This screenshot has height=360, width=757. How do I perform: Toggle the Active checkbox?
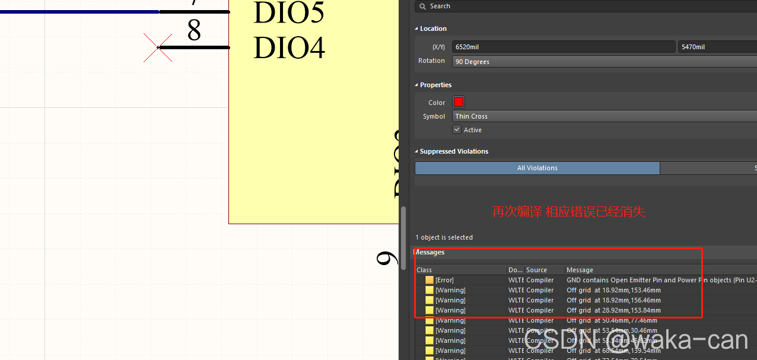(x=457, y=129)
